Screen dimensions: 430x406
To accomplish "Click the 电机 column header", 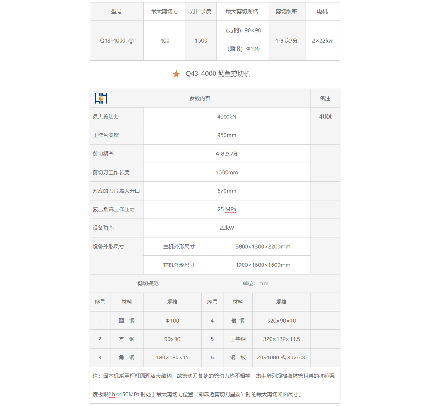I will (x=322, y=11).
